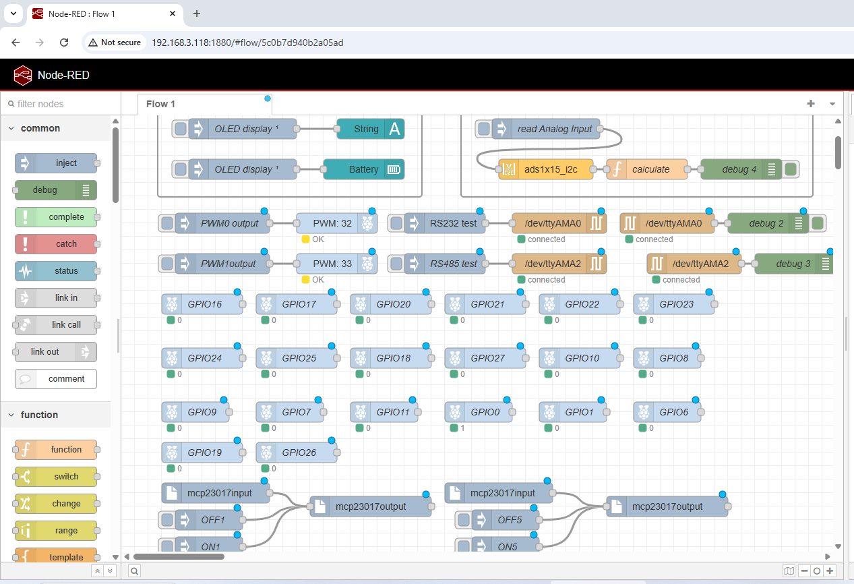This screenshot has width=854, height=584.
Task: Click search flows magnifier icon in footer
Action: pyautogui.click(x=135, y=571)
